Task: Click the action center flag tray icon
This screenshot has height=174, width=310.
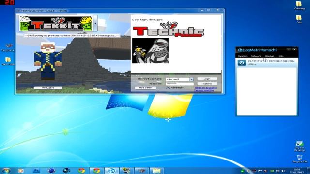Action: [260, 171]
